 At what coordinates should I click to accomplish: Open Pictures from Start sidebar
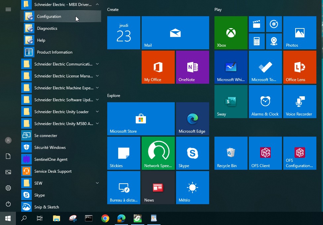point(8,172)
